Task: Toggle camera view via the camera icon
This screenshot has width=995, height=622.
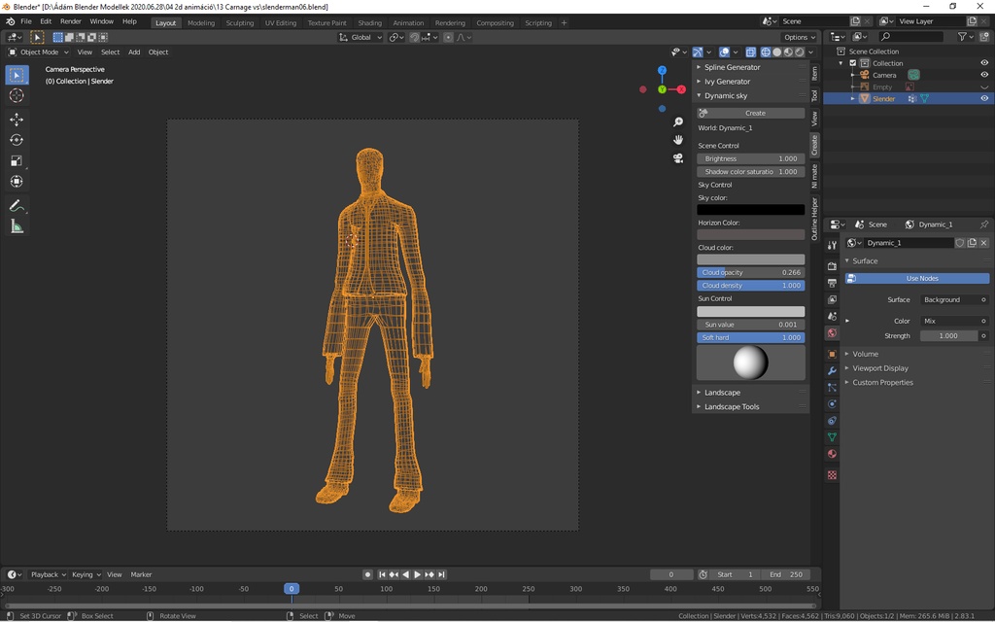Action: click(677, 157)
